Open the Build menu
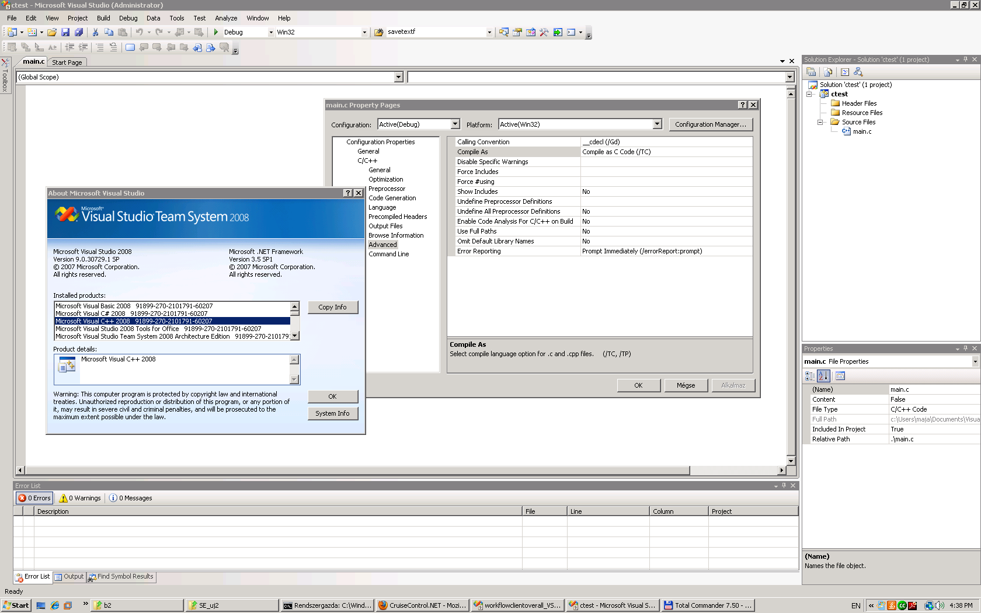Image resolution: width=981 pixels, height=613 pixels. [103, 18]
